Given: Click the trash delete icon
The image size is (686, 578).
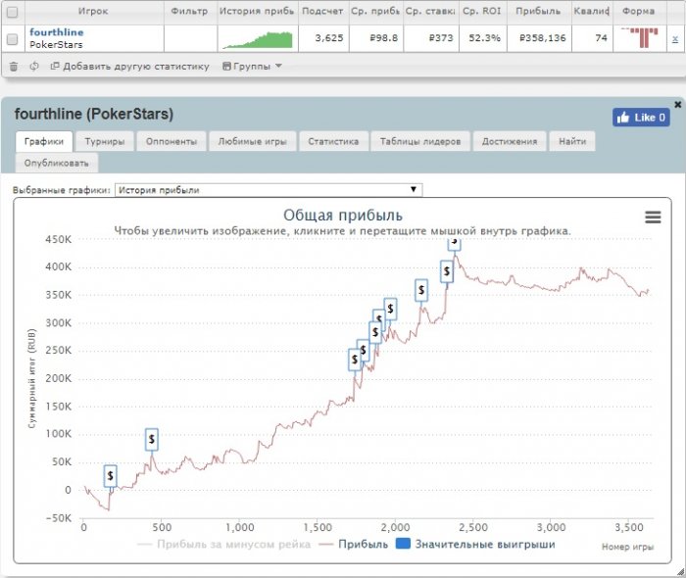Looking at the screenshot, I should coord(14,67).
